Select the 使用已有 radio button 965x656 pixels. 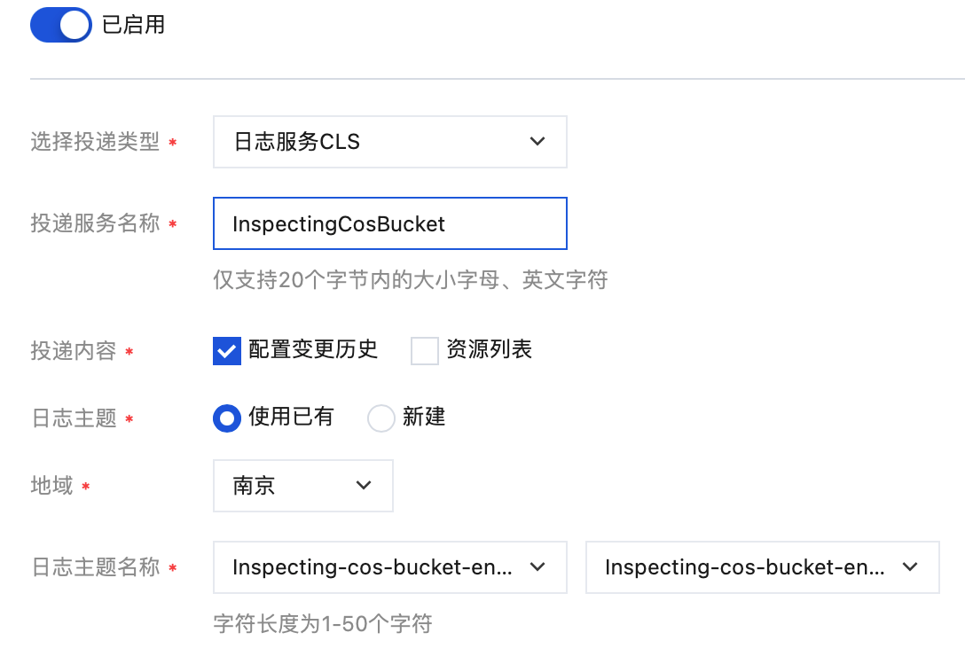[227, 418]
